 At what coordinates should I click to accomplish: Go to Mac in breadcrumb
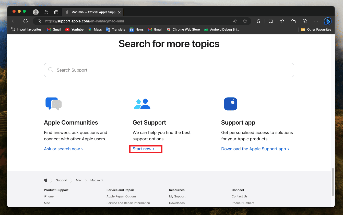point(79,180)
